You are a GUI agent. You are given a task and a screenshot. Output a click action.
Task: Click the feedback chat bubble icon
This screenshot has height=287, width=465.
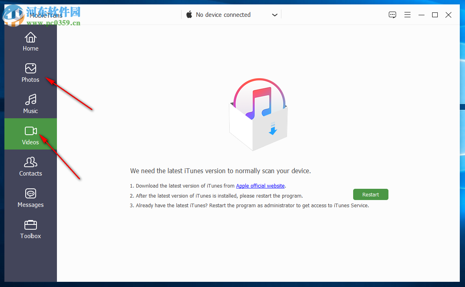392,15
